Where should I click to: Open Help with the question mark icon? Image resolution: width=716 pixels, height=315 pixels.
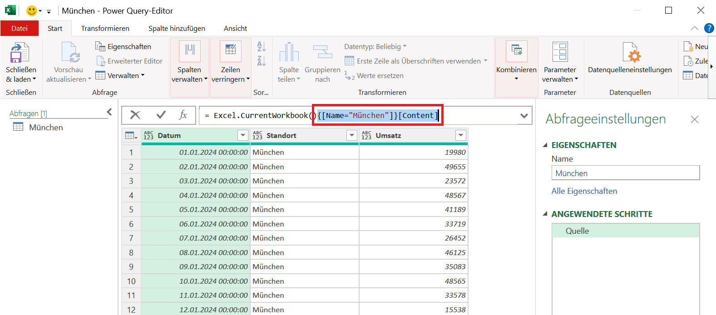pos(709,28)
